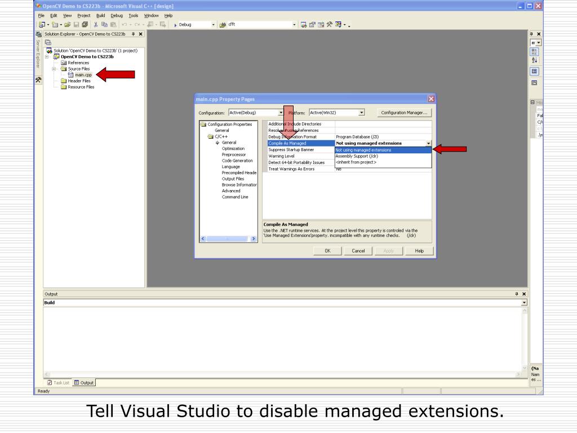Click the Solution Explorer pin icon

pos(133,34)
